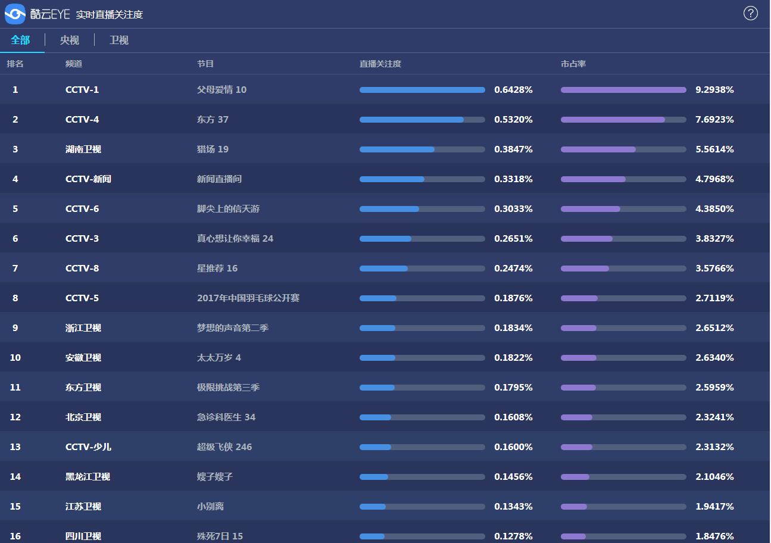
Task: Select the 北京卫视 channel name
Action: click(x=83, y=417)
